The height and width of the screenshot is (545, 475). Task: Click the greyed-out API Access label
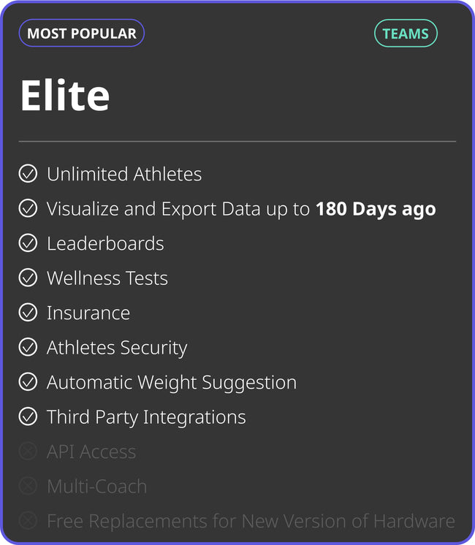pos(91,451)
